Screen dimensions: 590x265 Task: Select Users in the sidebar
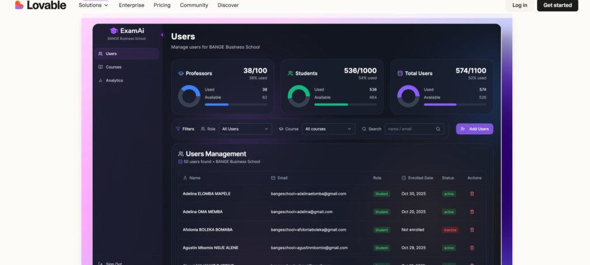(x=111, y=54)
